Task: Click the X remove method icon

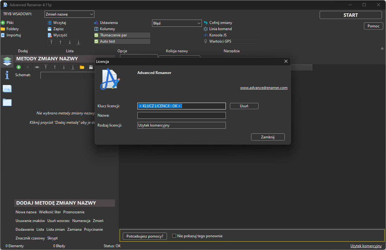Action: point(28,67)
